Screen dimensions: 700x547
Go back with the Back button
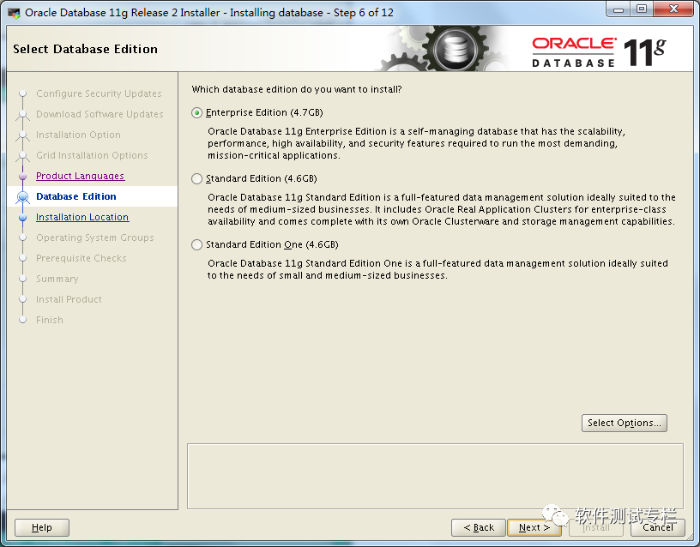pos(479,527)
